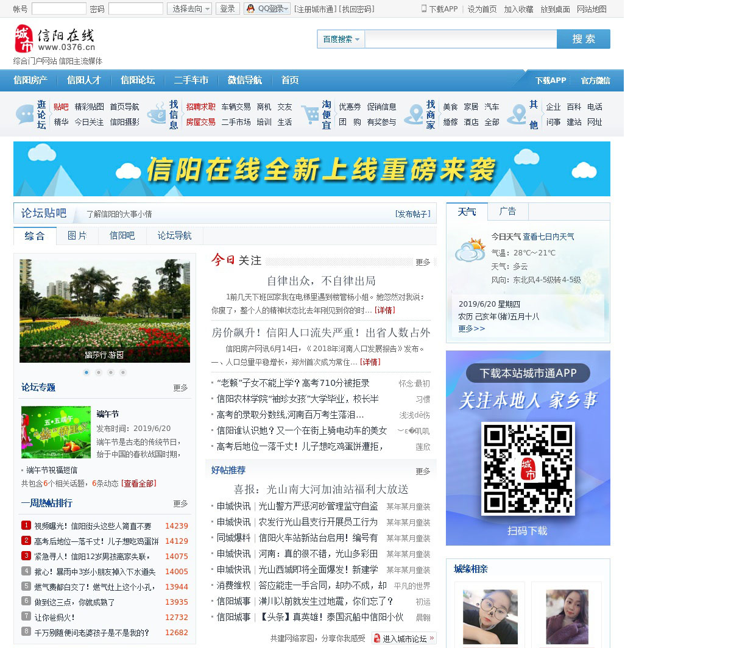Screen dimensions: 731x648
Task: Scan-download QR code image click
Action: click(528, 468)
